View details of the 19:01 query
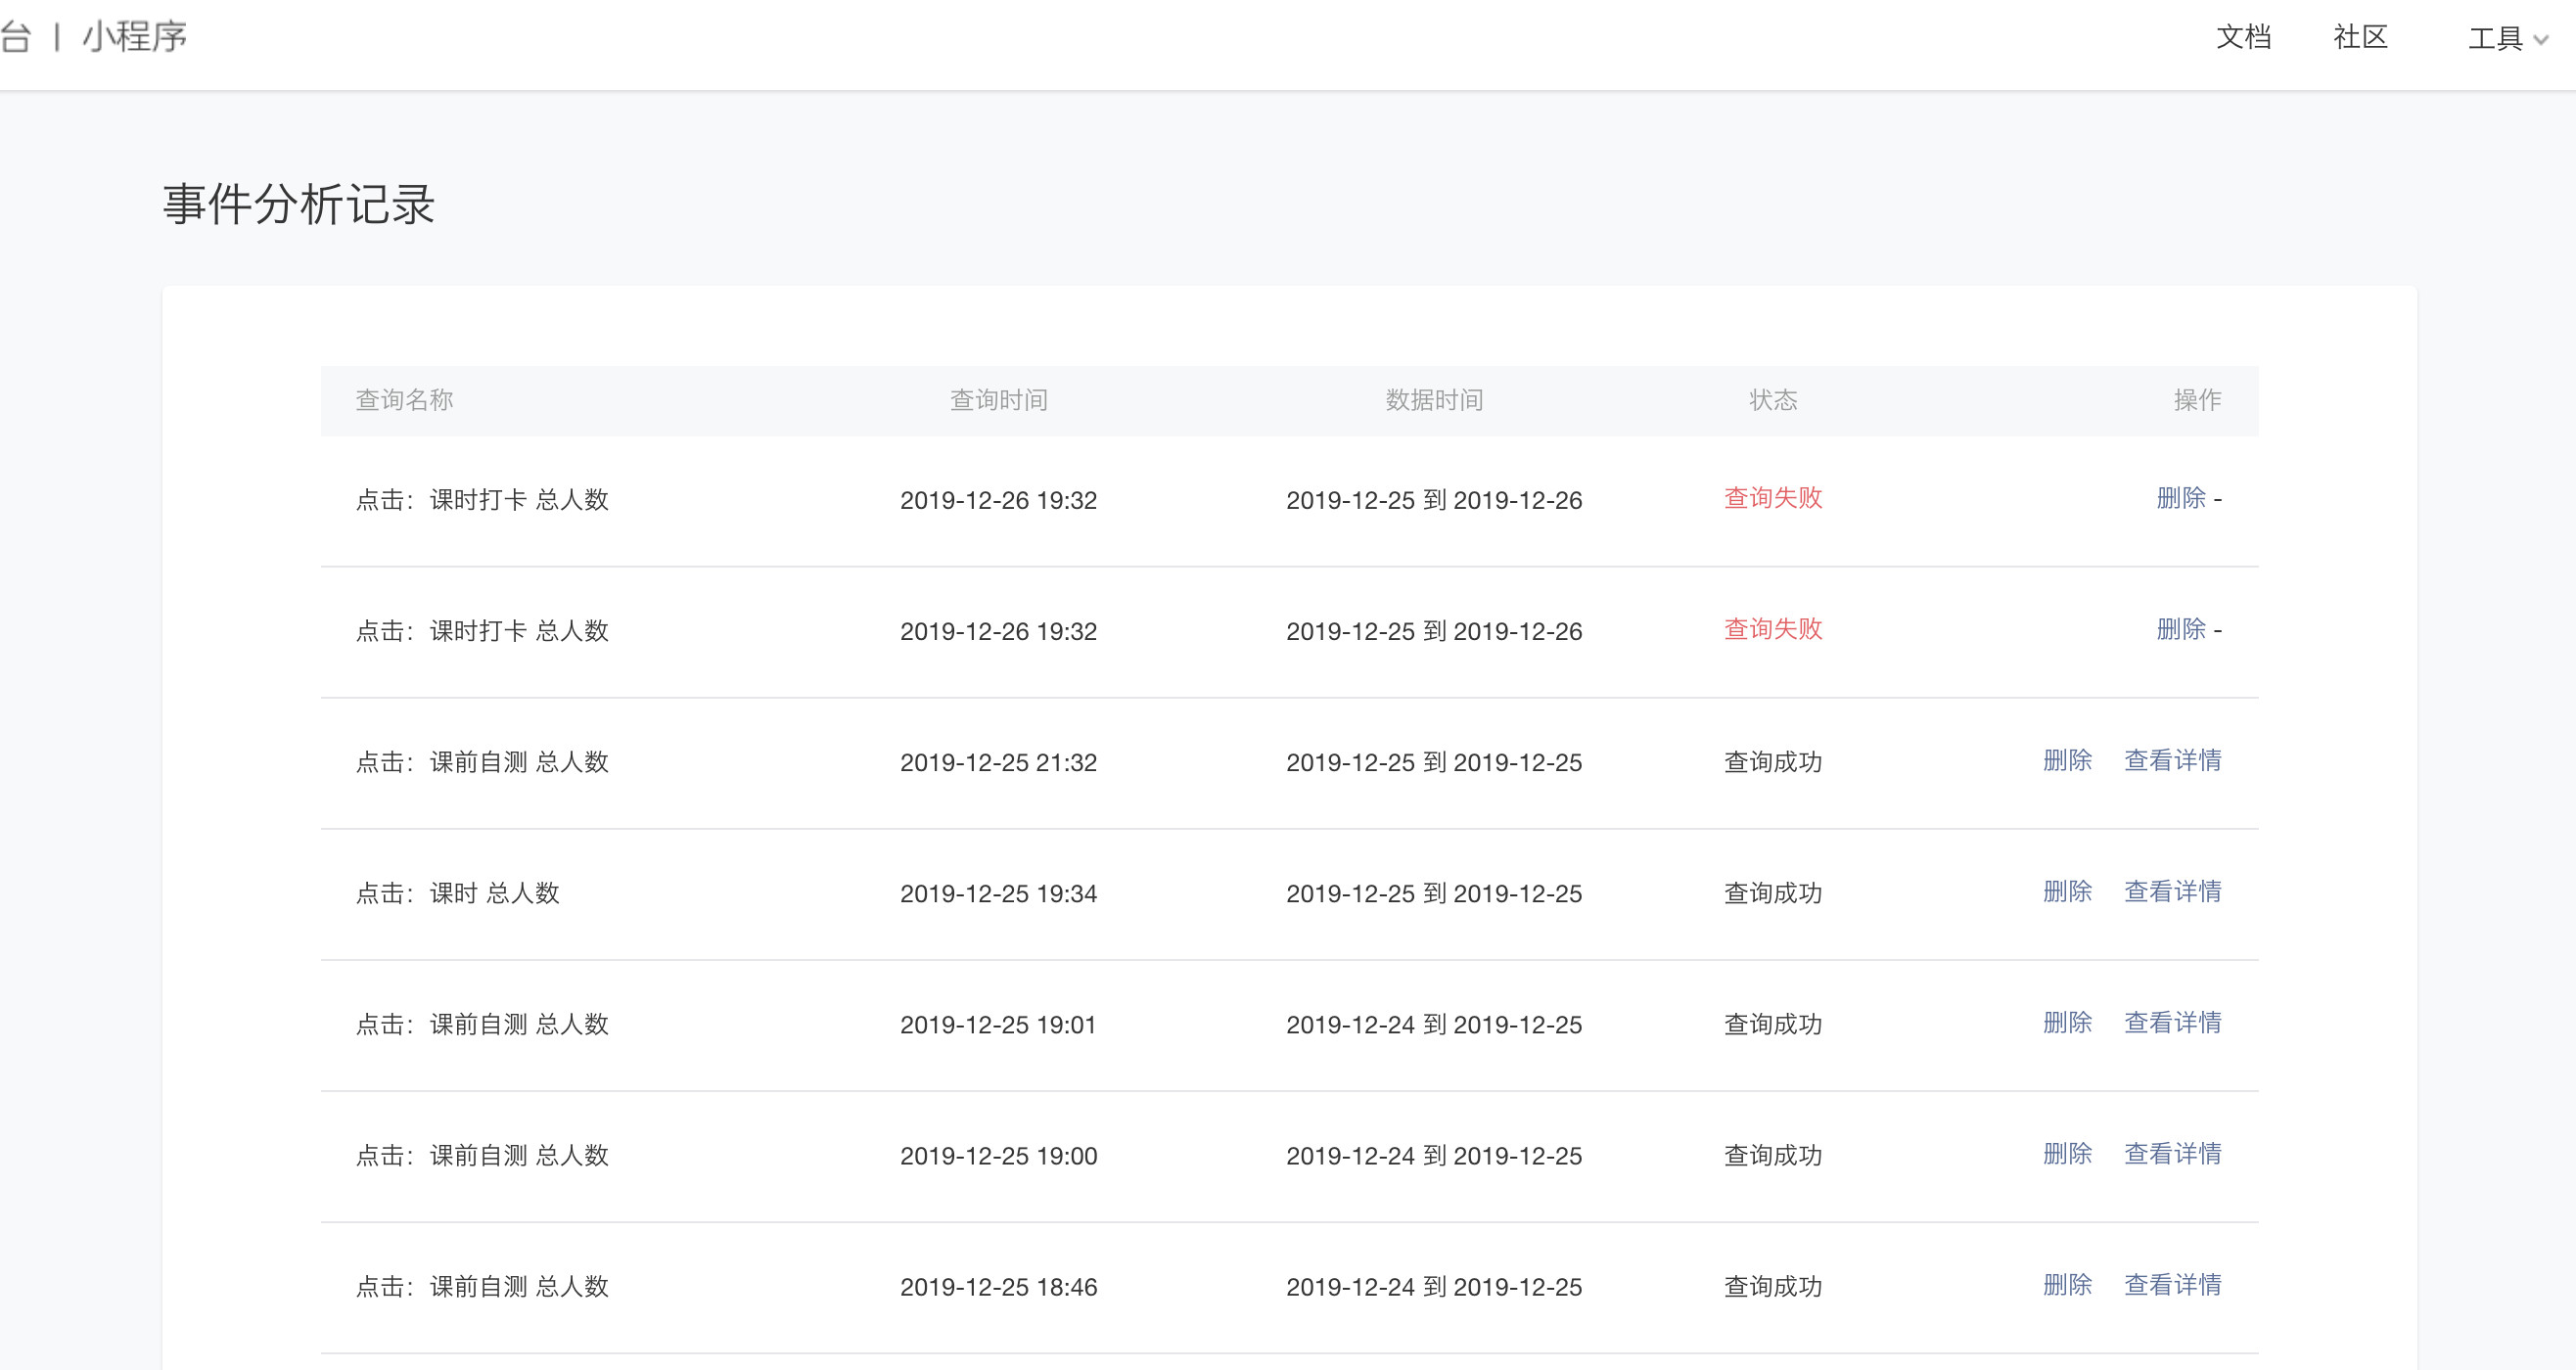This screenshot has height=1370, width=2576. [x=2172, y=1022]
